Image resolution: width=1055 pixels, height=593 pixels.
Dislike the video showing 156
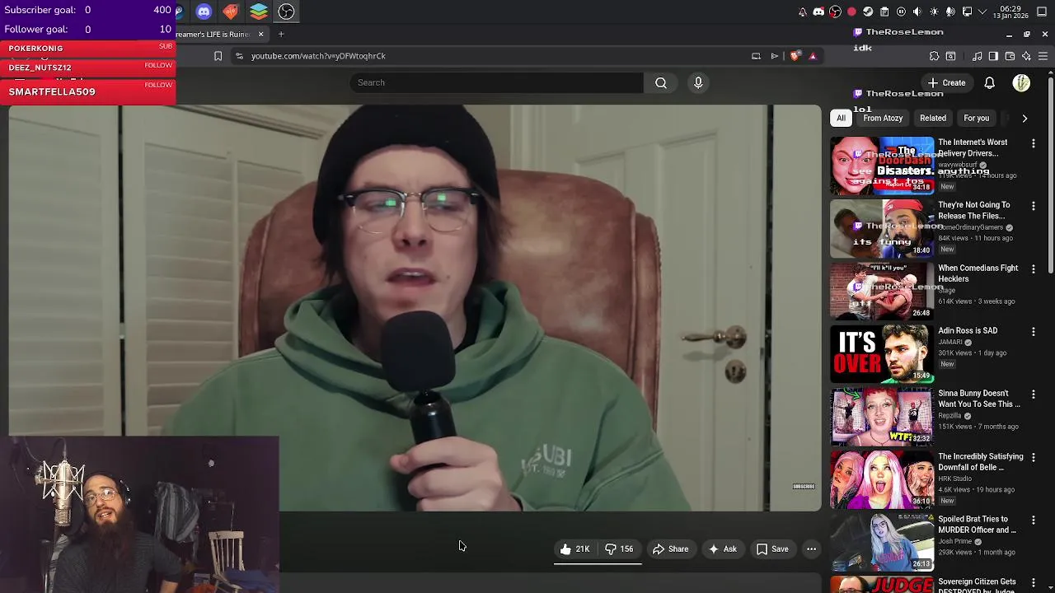(619, 549)
